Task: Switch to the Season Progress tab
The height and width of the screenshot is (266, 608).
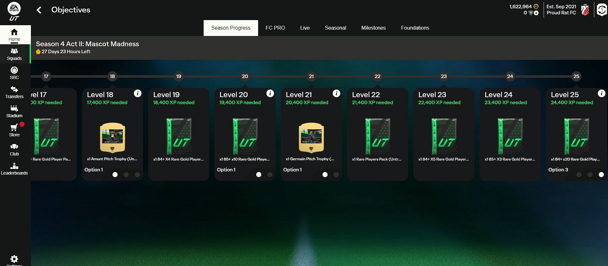Action: 231,28
